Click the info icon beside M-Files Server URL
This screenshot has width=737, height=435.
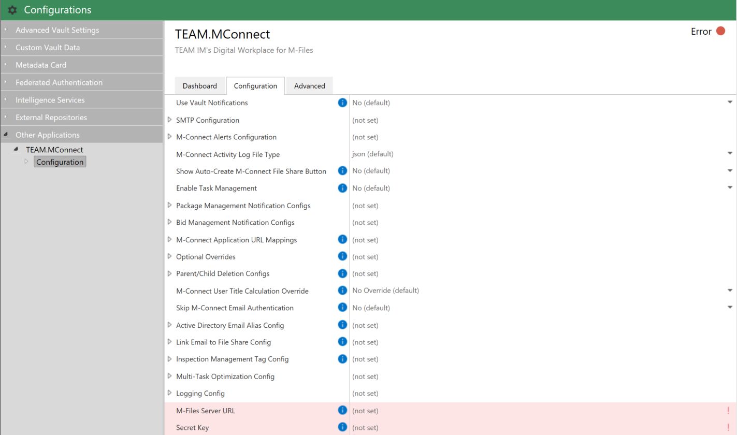(342, 410)
